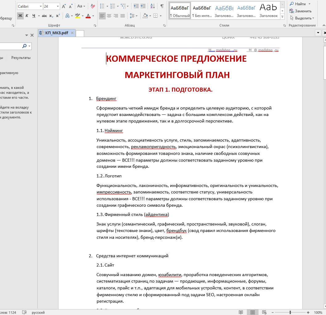This screenshot has width=326, height=315.
Task: Click русский language indicator
Action: click(x=38, y=312)
